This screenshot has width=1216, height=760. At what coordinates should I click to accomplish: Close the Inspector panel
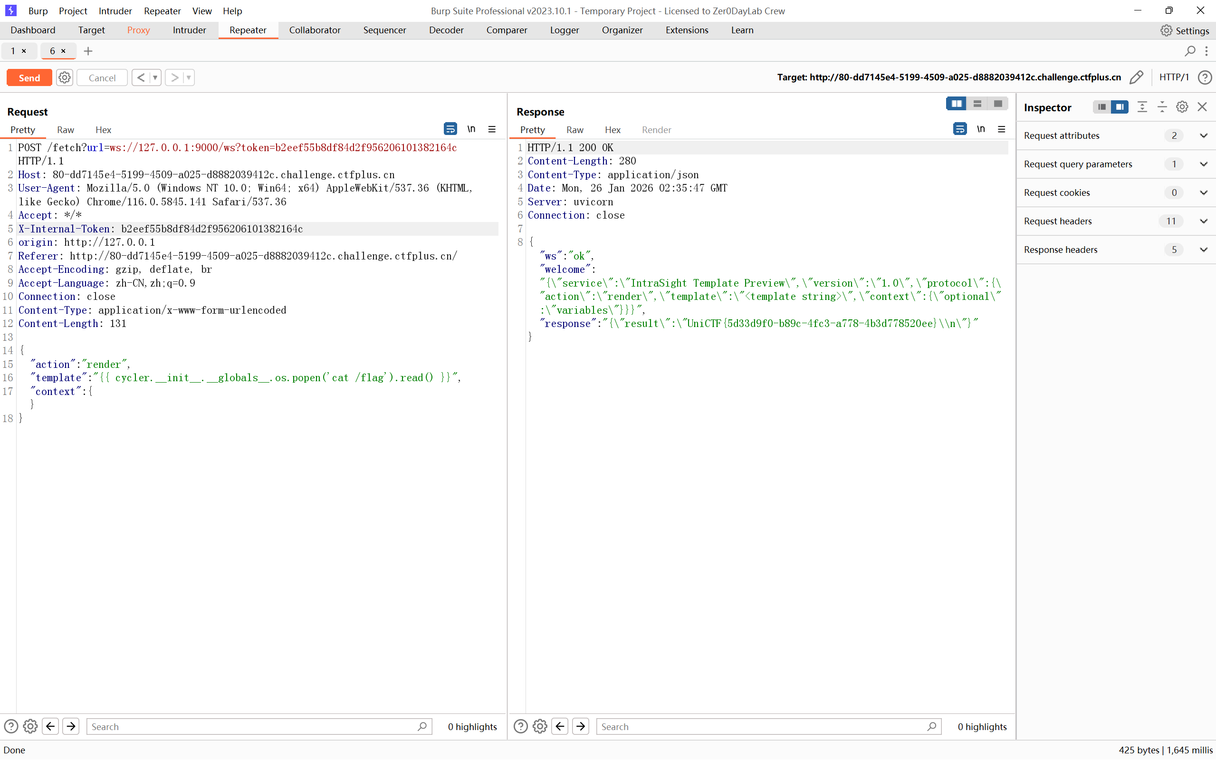(1202, 106)
